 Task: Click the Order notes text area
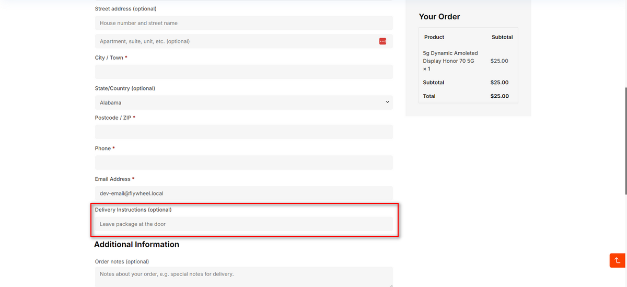[x=243, y=277]
